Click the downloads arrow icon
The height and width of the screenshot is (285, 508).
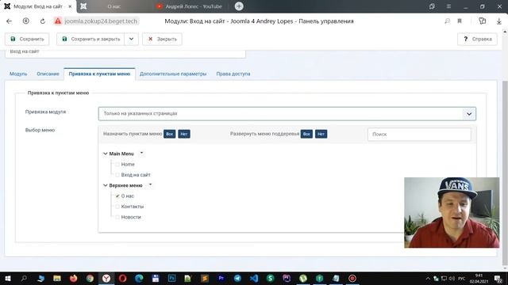coord(499,21)
